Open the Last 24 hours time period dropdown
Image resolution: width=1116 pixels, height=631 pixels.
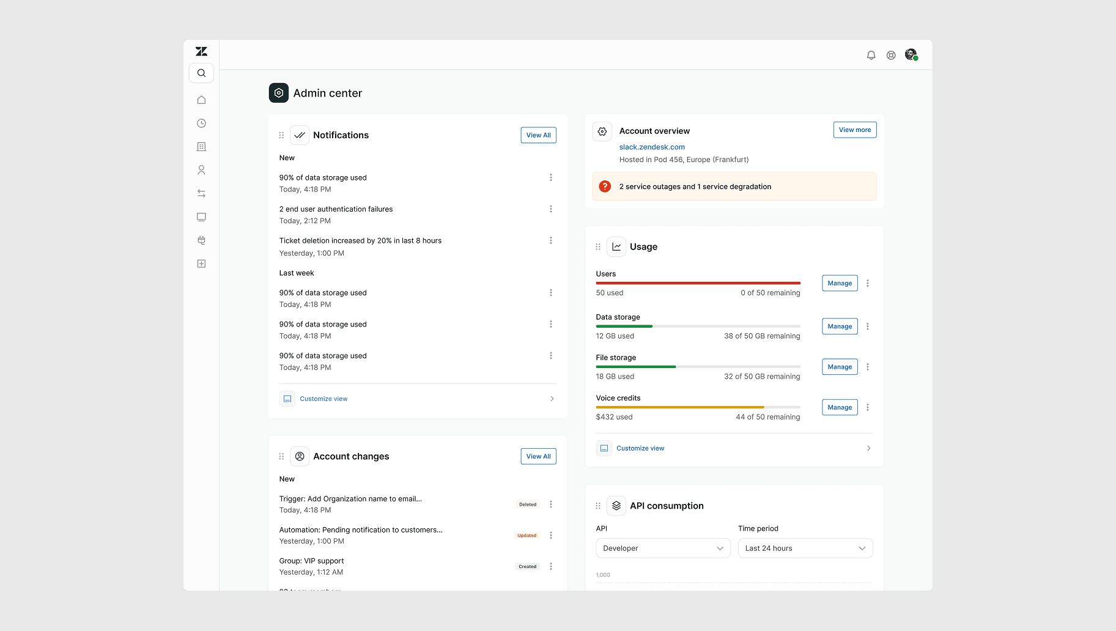tap(805, 548)
